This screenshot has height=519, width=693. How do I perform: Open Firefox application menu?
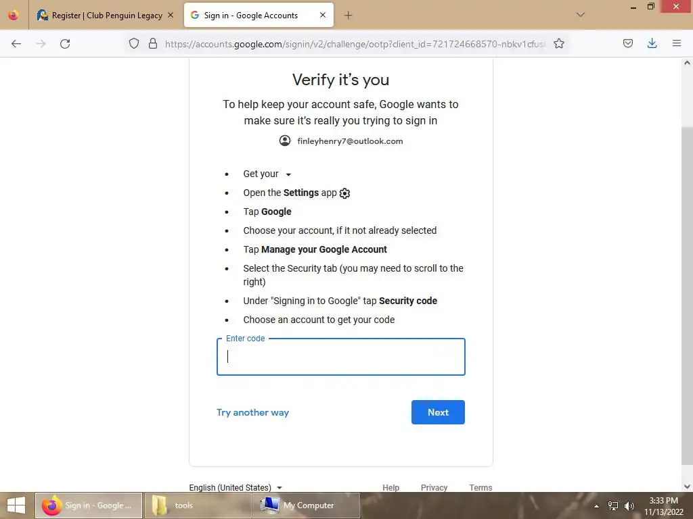(677, 43)
